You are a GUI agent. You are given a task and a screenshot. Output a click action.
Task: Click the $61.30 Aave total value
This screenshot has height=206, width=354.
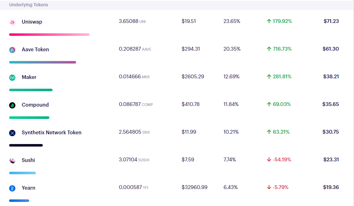click(x=330, y=49)
